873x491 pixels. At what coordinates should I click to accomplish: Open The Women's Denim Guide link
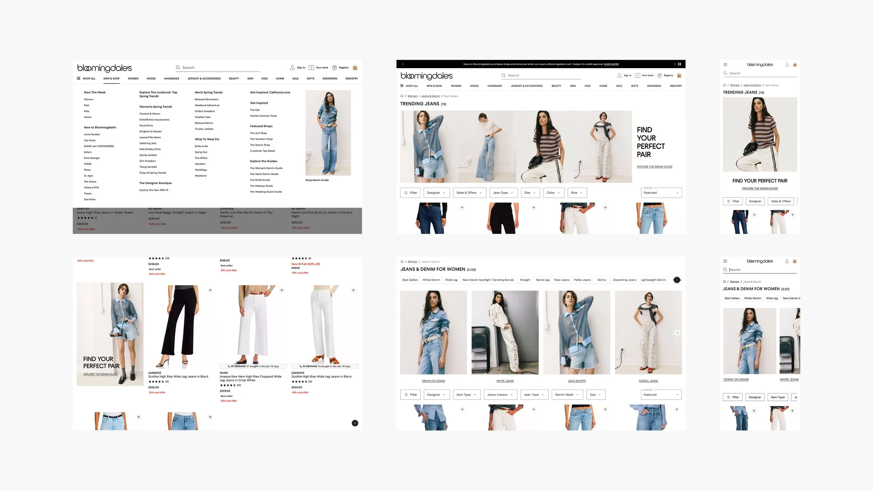coord(266,168)
